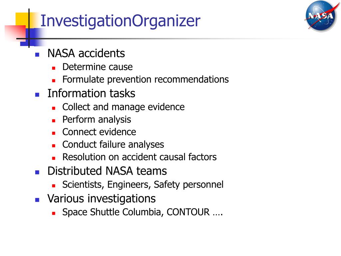Click the Space Shuttle Columbia, CONTOUR line
Image resolution: width=341 pixels, height=256 pixels.
(x=143, y=212)
